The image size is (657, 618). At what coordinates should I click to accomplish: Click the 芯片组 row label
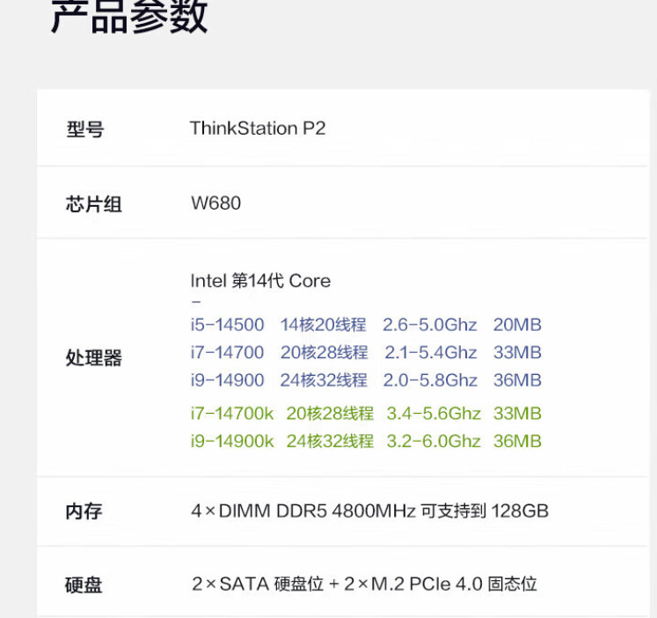pyautogui.click(x=93, y=204)
